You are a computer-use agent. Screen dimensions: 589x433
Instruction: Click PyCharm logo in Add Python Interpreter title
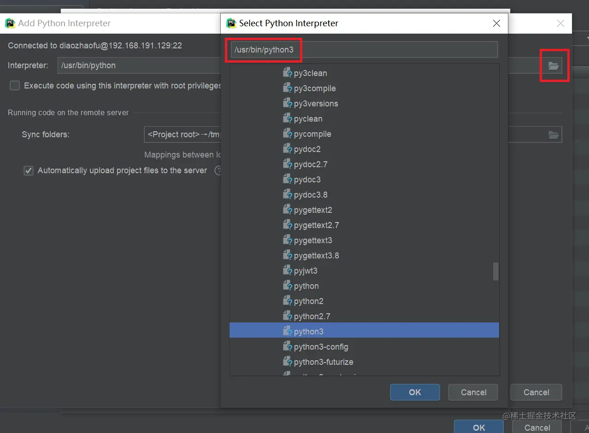point(10,23)
